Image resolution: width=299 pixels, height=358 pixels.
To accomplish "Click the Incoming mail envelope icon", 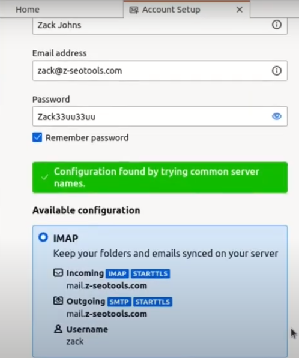I will (58, 273).
